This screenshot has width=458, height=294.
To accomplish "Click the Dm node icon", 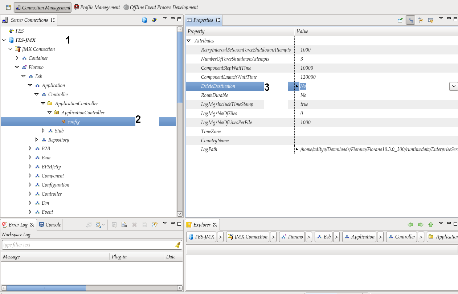I will [x=38, y=203].
